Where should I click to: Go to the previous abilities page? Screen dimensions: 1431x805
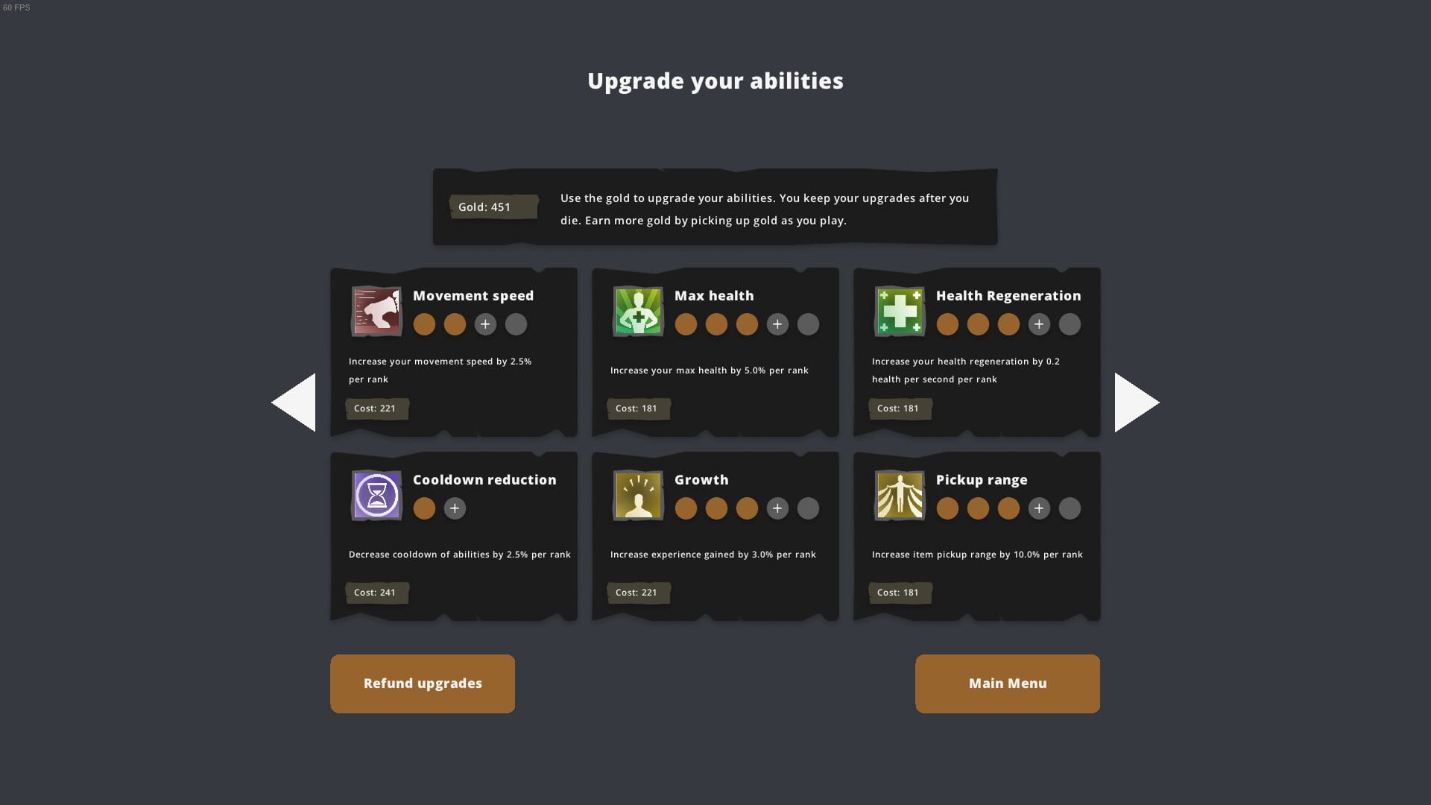click(294, 402)
